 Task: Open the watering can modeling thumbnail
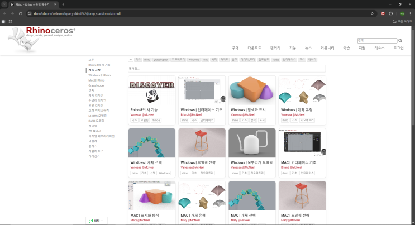(x=252, y=143)
